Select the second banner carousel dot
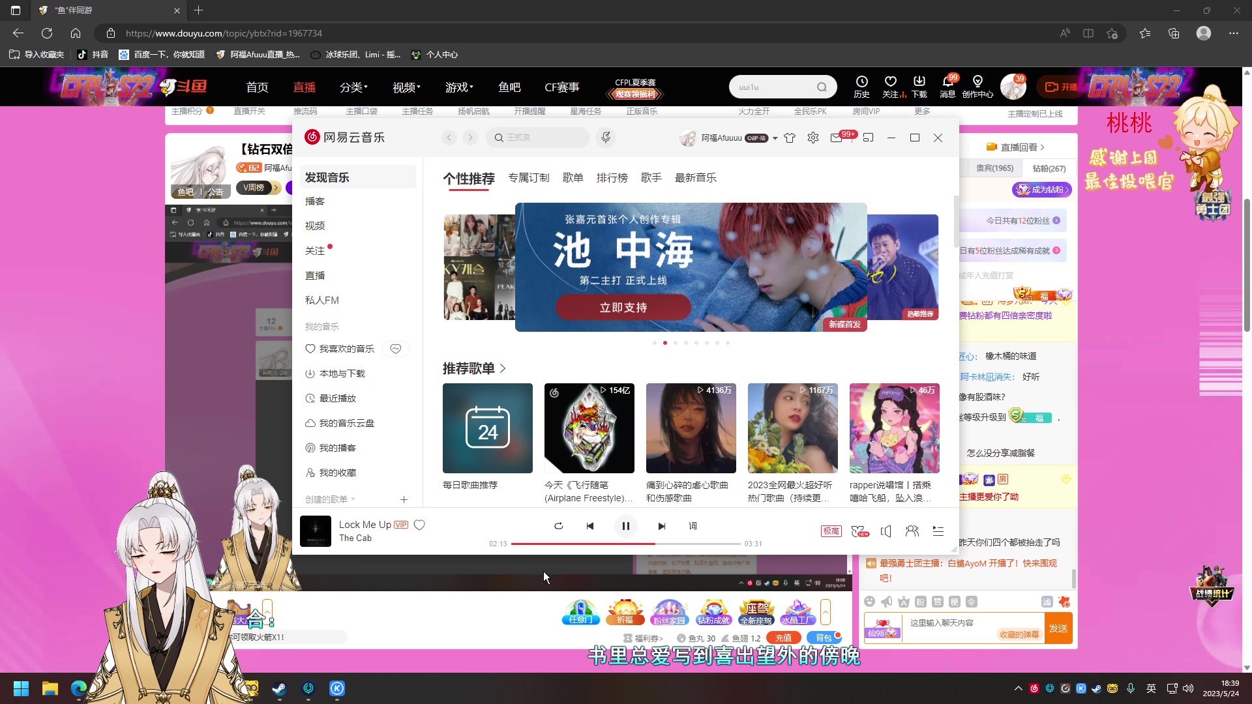The width and height of the screenshot is (1252, 704). [x=664, y=343]
